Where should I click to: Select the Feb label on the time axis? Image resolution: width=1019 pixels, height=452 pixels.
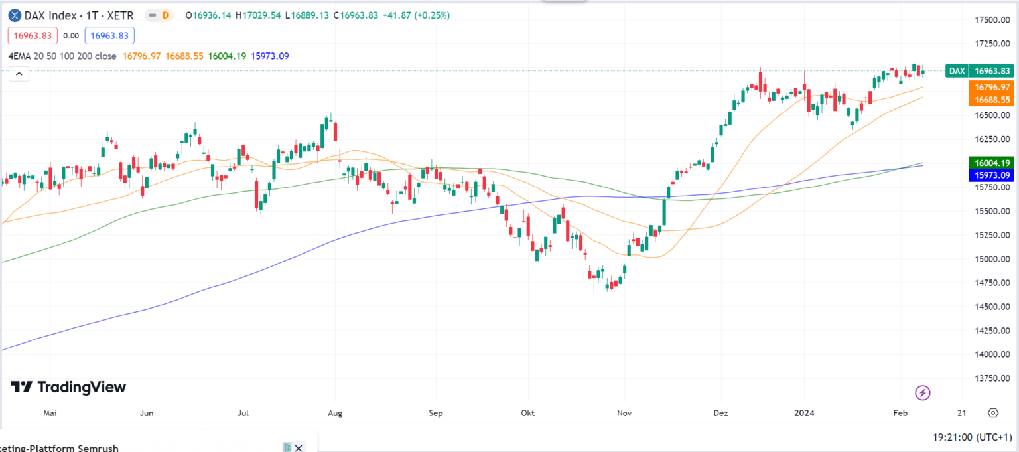pos(900,412)
